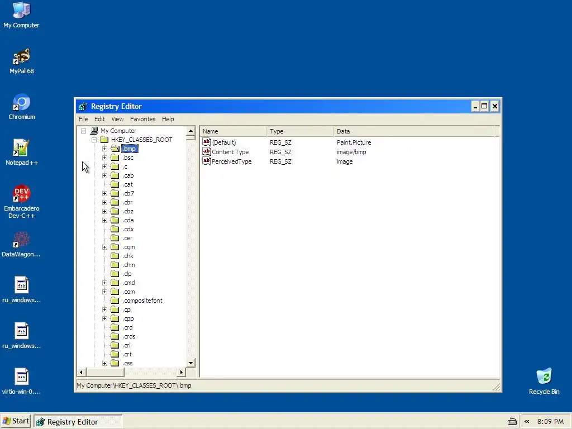The height and width of the screenshot is (429, 572).
Task: Click the HKEY_CLASSES_ROOT folder icon
Action: tap(104, 139)
